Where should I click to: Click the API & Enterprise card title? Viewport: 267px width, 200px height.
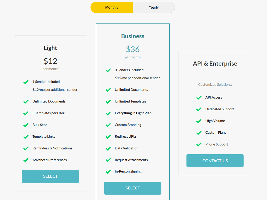(215, 63)
